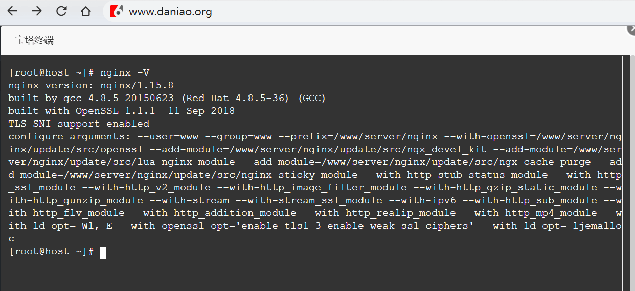Screen dimensions: 635x291
Task: Click the 'enable-tls1_3 enable-weak-ssl-ciphers' text
Action: [x=398, y=226]
